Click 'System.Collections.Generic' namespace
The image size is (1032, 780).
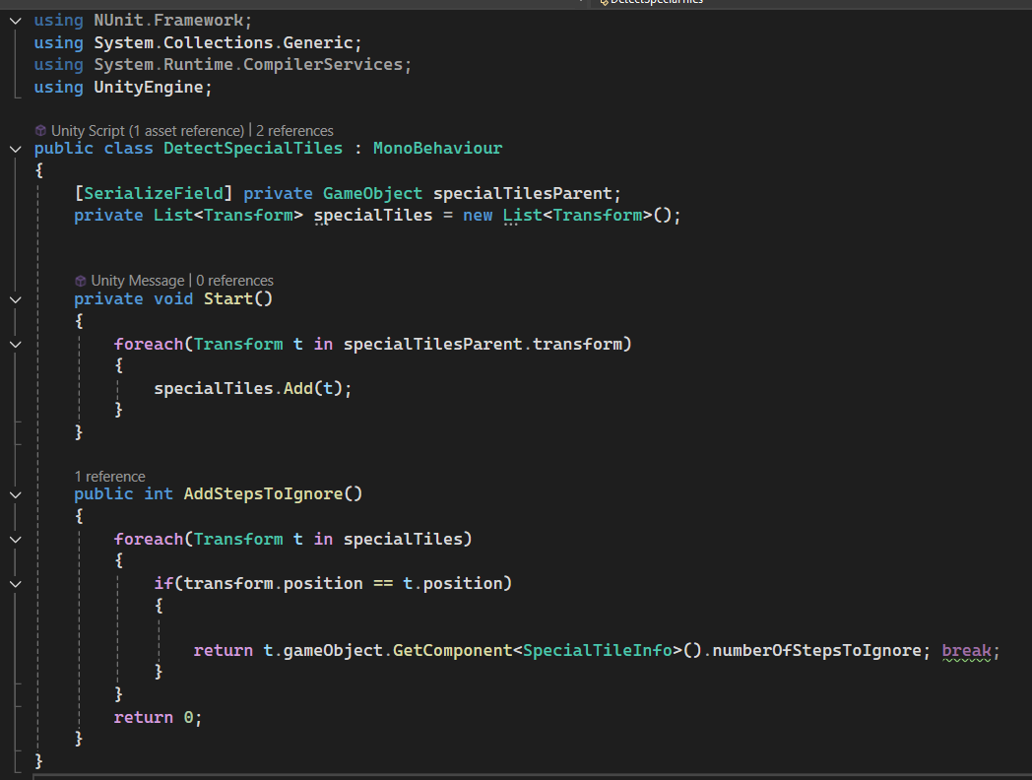(x=224, y=42)
